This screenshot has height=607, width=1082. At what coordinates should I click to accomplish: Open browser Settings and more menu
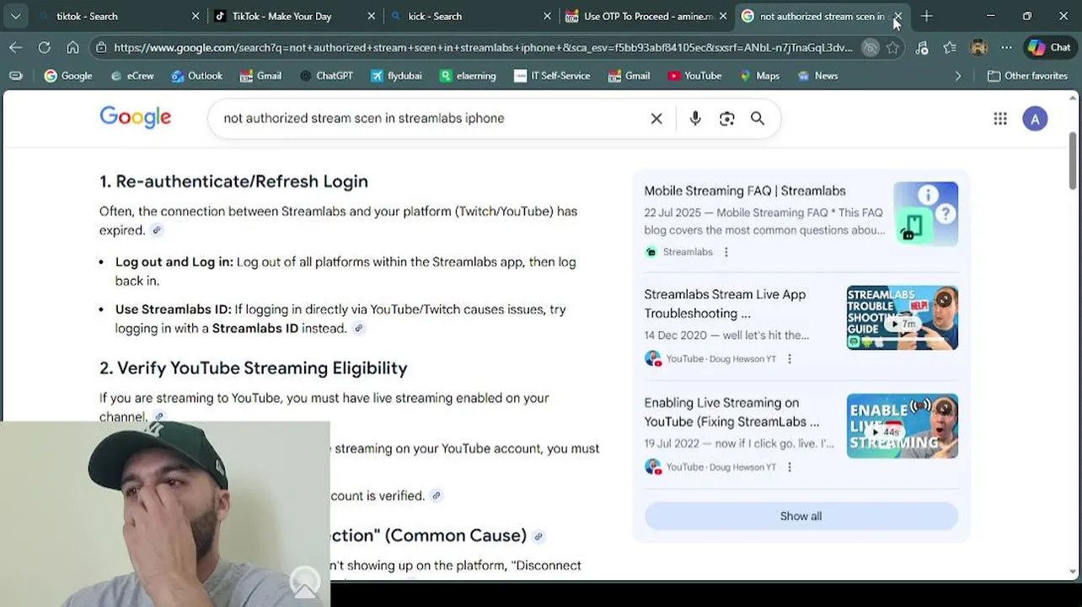point(1006,48)
